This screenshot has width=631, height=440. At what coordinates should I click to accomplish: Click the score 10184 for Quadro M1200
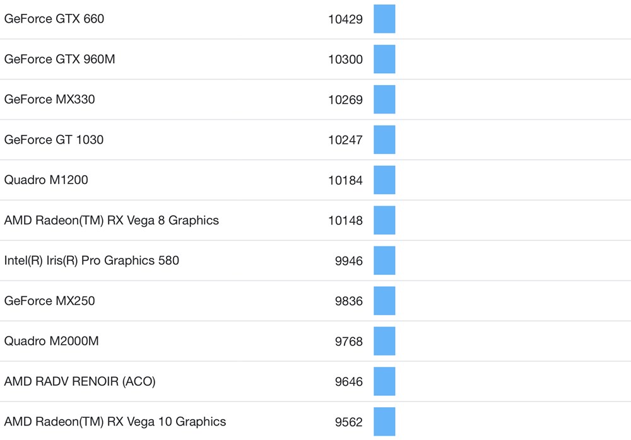pos(345,180)
